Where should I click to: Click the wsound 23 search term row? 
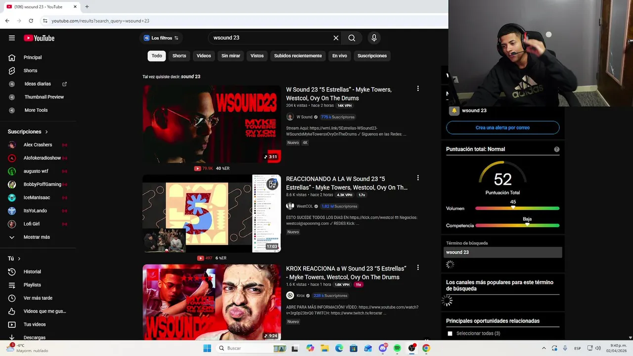point(503,252)
